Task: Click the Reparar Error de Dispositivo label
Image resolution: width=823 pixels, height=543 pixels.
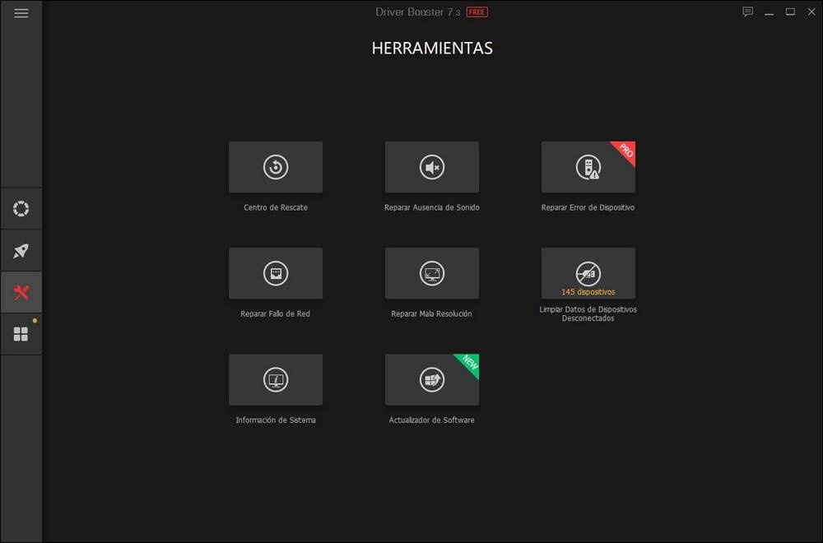Action: tap(588, 207)
